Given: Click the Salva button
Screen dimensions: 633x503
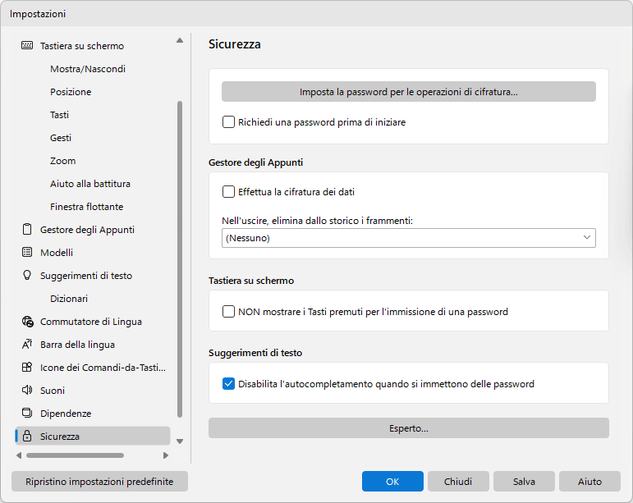Looking at the screenshot, I should coord(524,481).
